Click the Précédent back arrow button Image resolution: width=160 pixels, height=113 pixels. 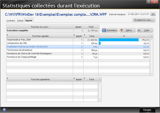pyautogui.click(x=110, y=30)
